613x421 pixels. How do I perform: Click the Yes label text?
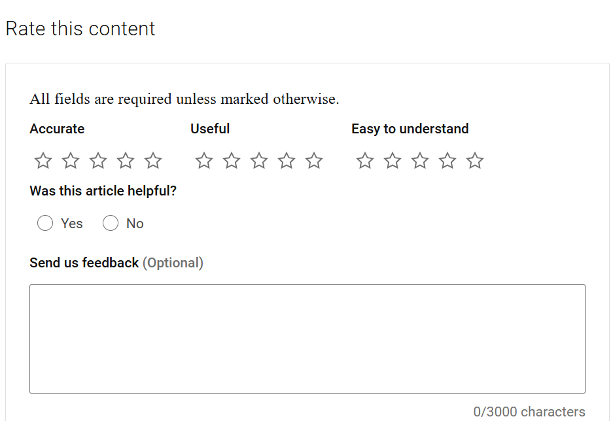point(72,224)
